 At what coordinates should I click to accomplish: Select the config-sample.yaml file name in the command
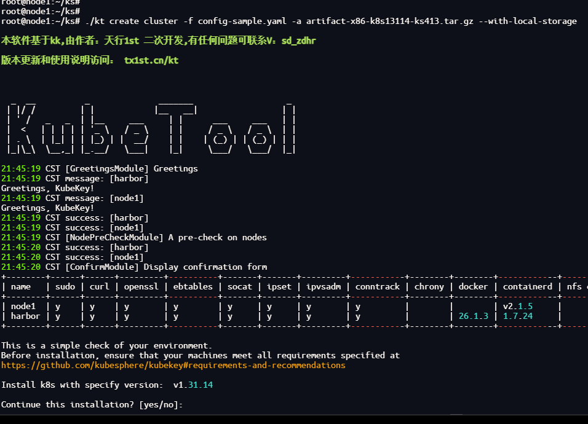tap(242, 22)
